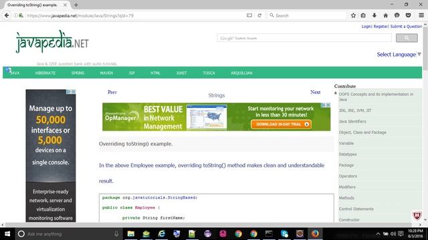Open the JUNIT menu item
Viewport: 428px width, 240px height.
coord(181,73)
